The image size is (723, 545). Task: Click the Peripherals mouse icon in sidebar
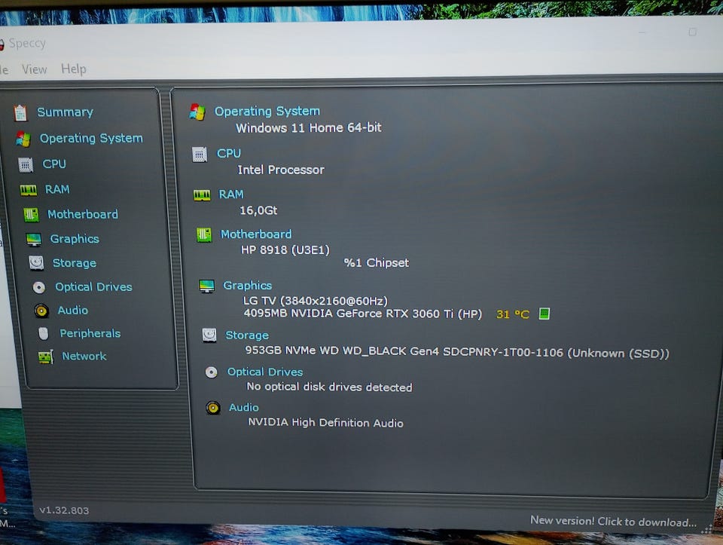[44, 333]
